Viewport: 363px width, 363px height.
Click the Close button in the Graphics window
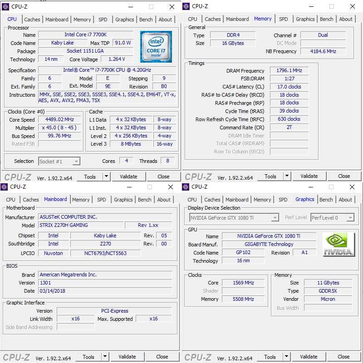343,357
